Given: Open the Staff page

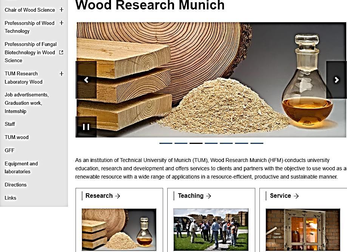Looking at the screenshot, I should [10, 124].
